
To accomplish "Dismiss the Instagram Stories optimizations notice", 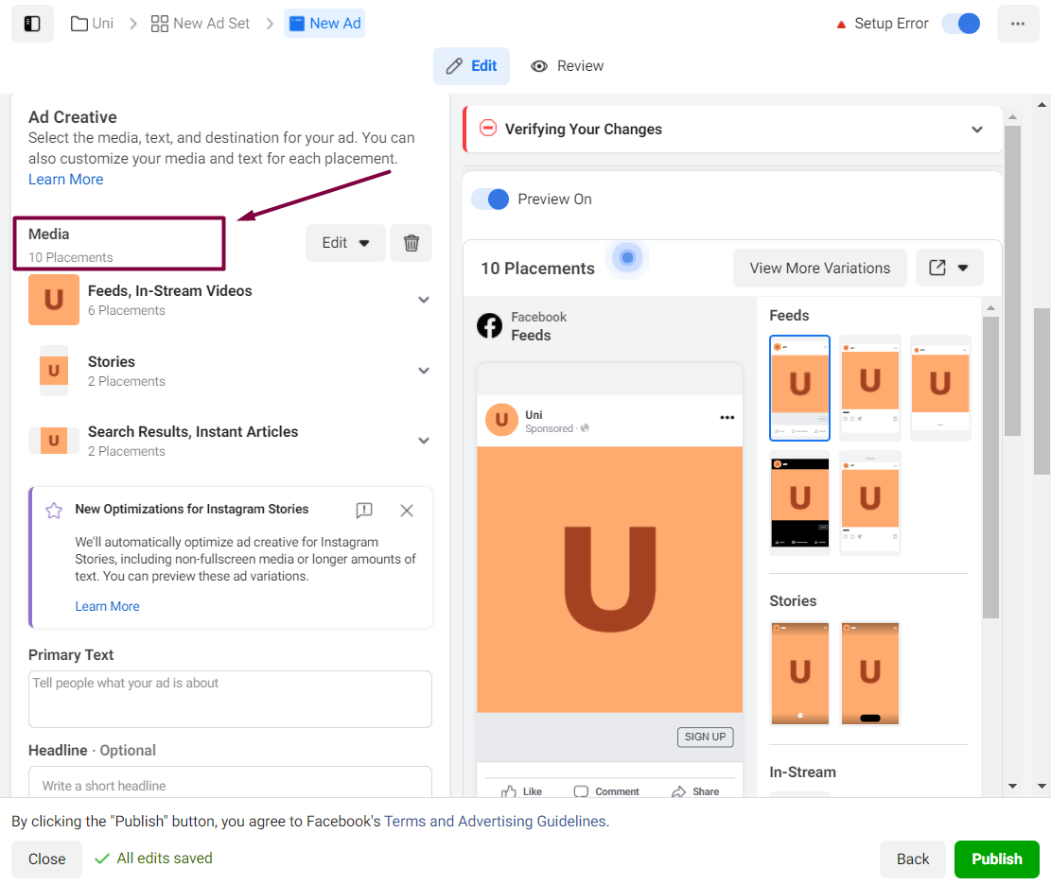I will [406, 511].
